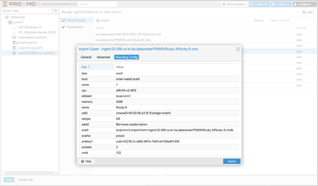Click the pve-01 node icon
Viewport: 318px width, 186px height.
(11, 22)
